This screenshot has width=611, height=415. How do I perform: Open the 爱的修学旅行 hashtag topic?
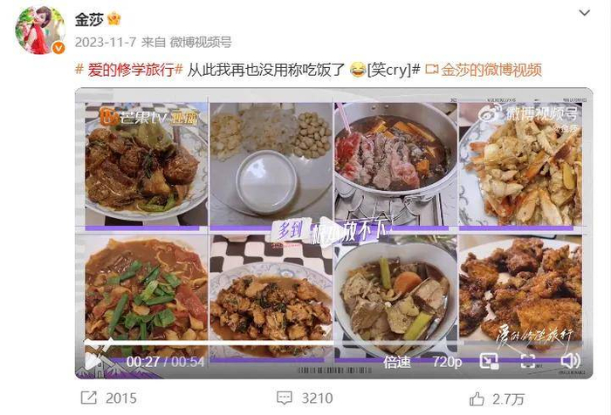[x=129, y=70]
